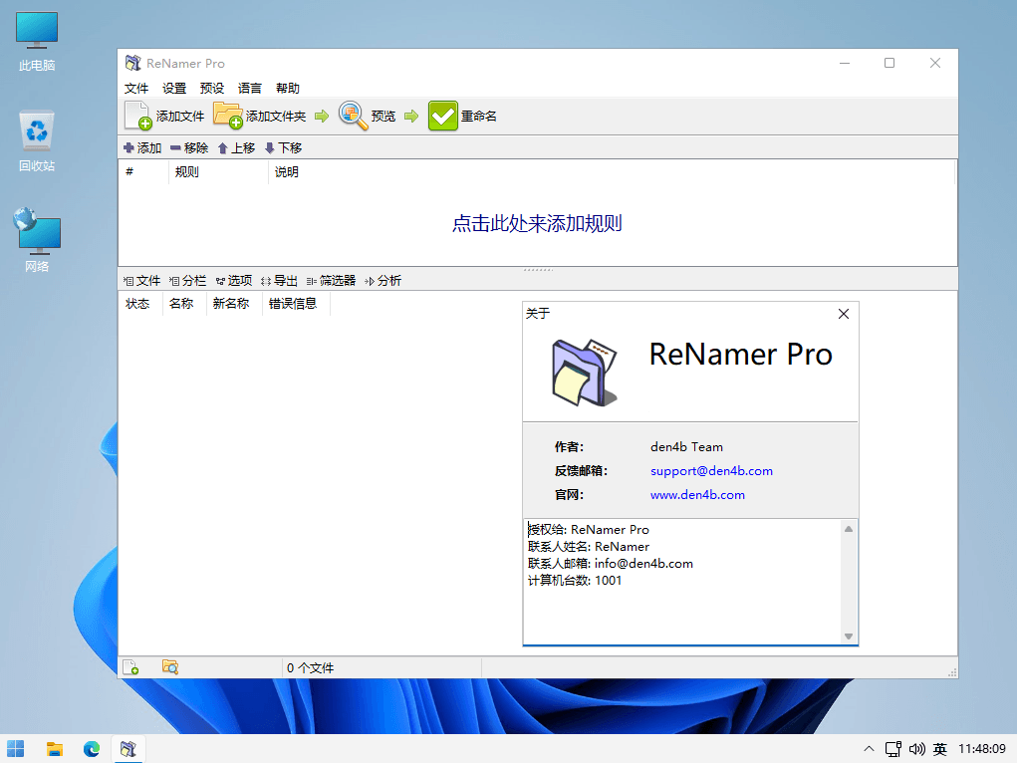Remove selected rule with 移除 button
The height and width of the screenshot is (763, 1017).
pyautogui.click(x=189, y=148)
